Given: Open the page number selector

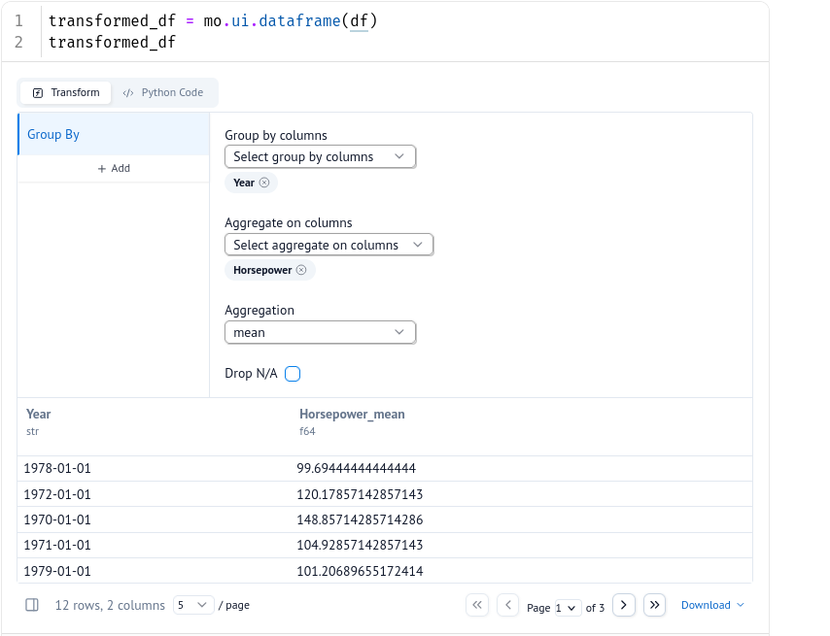Looking at the screenshot, I should click(x=567, y=608).
